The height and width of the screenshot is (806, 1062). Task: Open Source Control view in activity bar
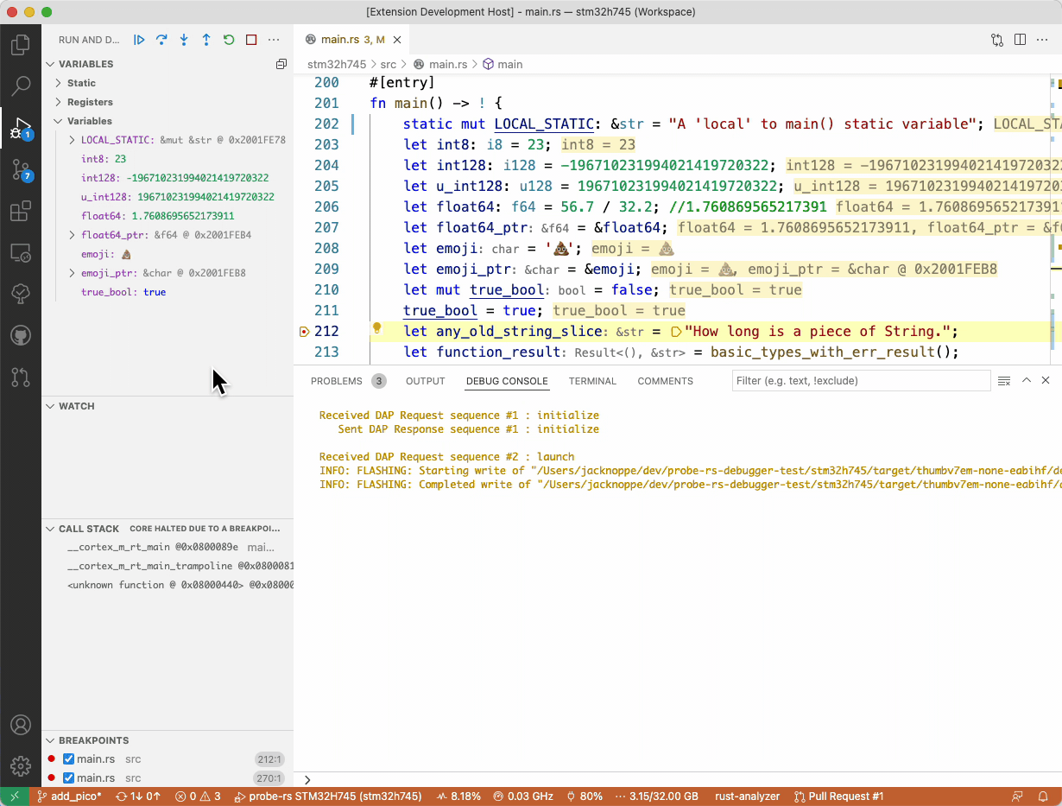pos(21,170)
